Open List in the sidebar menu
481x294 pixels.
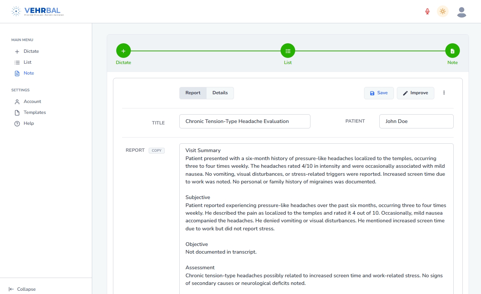click(x=27, y=62)
